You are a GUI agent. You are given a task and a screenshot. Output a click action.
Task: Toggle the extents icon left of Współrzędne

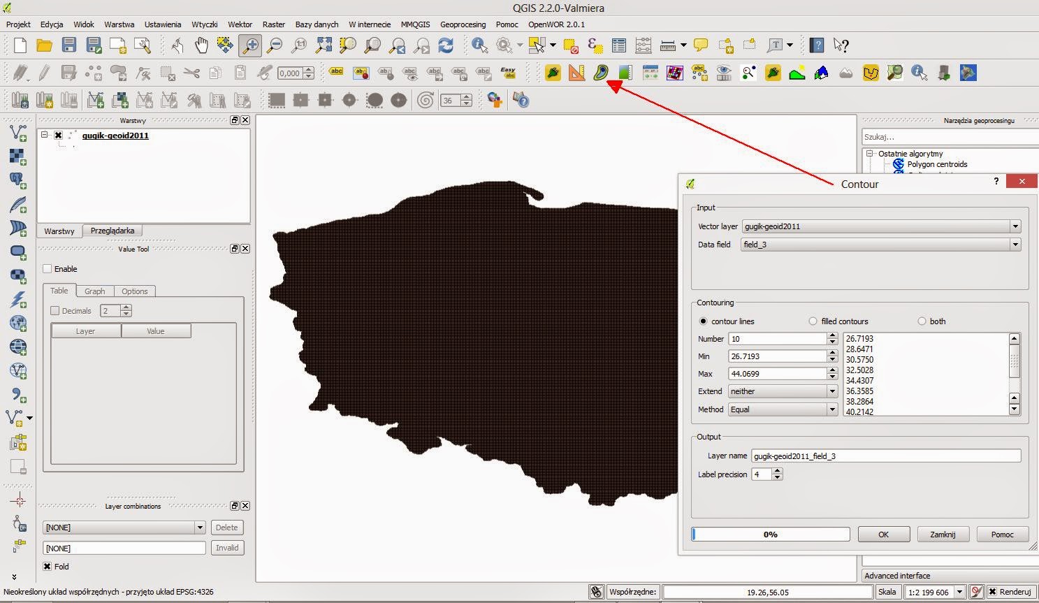click(x=596, y=591)
